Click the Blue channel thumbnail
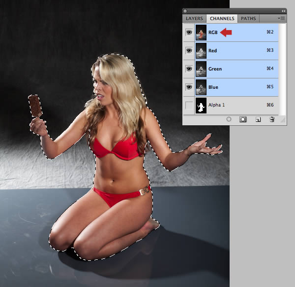295x287 pixels. click(201, 87)
